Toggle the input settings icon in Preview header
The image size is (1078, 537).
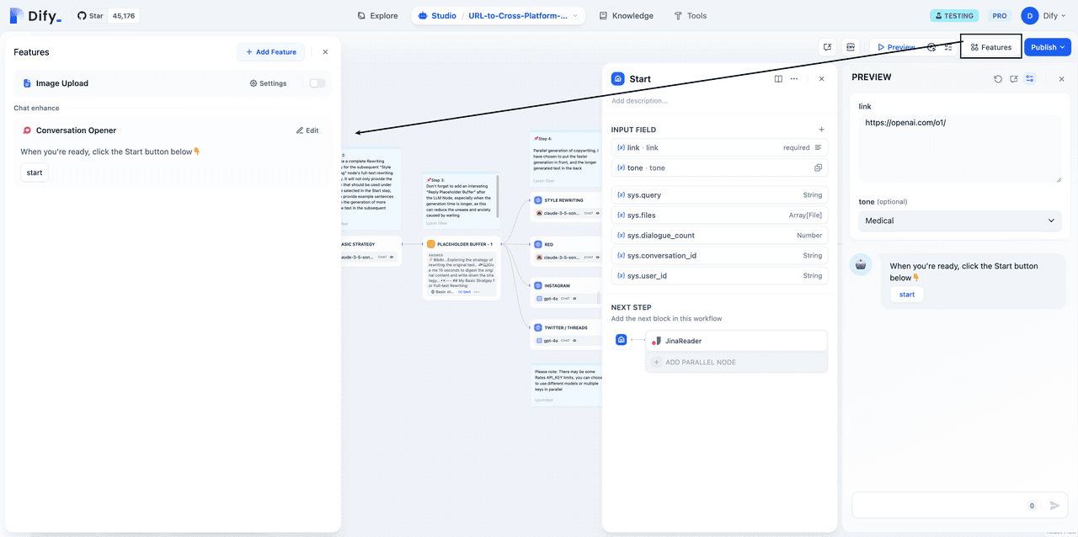(x=1030, y=78)
